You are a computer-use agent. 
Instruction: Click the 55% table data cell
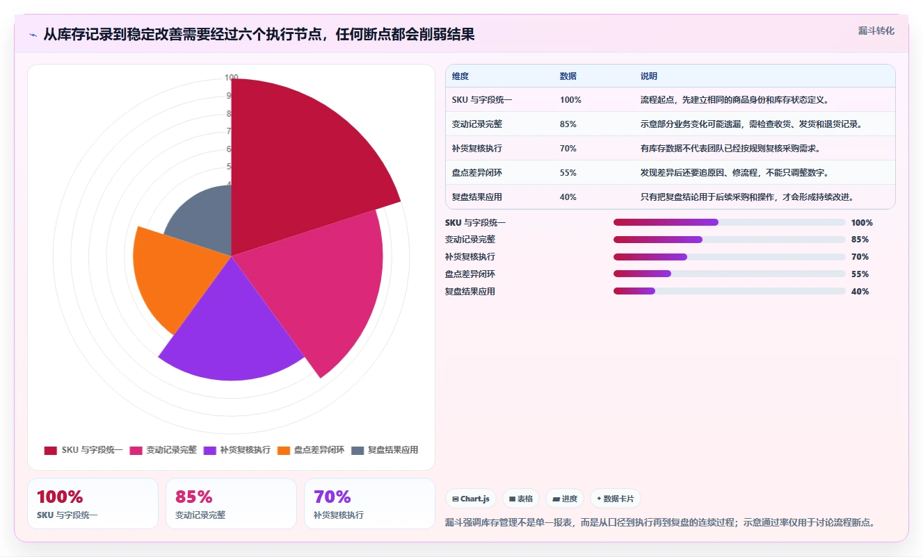[568, 173]
